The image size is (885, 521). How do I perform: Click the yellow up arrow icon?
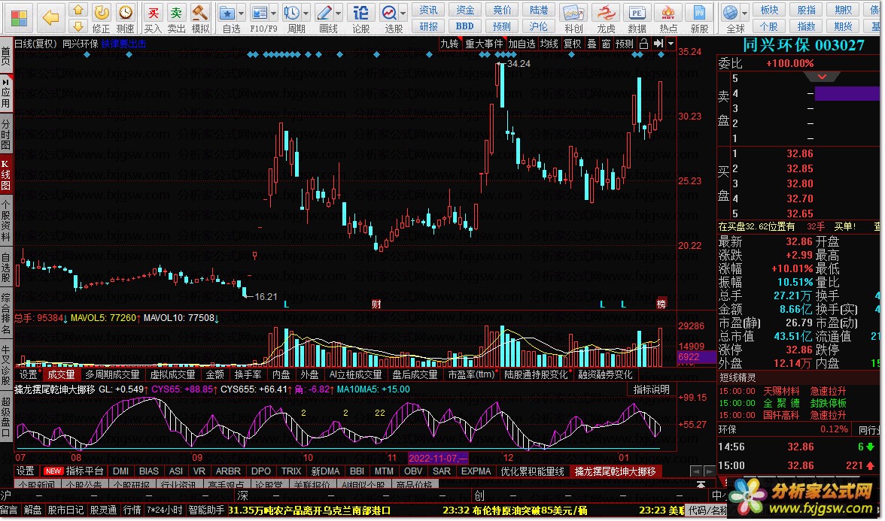[x=78, y=10]
